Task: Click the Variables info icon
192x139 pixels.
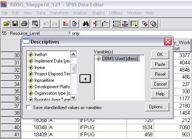Action: pos(75,23)
